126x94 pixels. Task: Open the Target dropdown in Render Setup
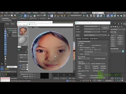click(92, 26)
